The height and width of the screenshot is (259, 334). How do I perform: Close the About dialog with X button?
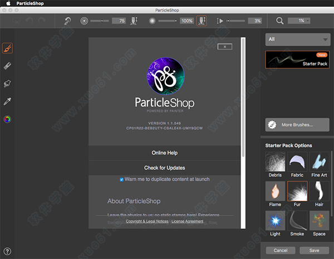click(225, 47)
